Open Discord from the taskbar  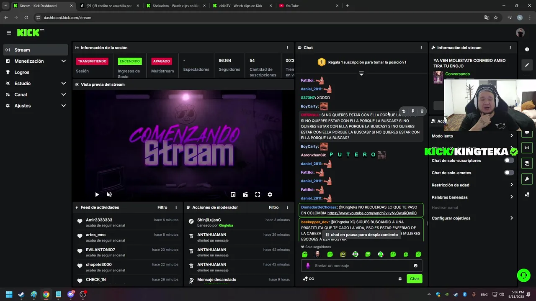pos(71,294)
